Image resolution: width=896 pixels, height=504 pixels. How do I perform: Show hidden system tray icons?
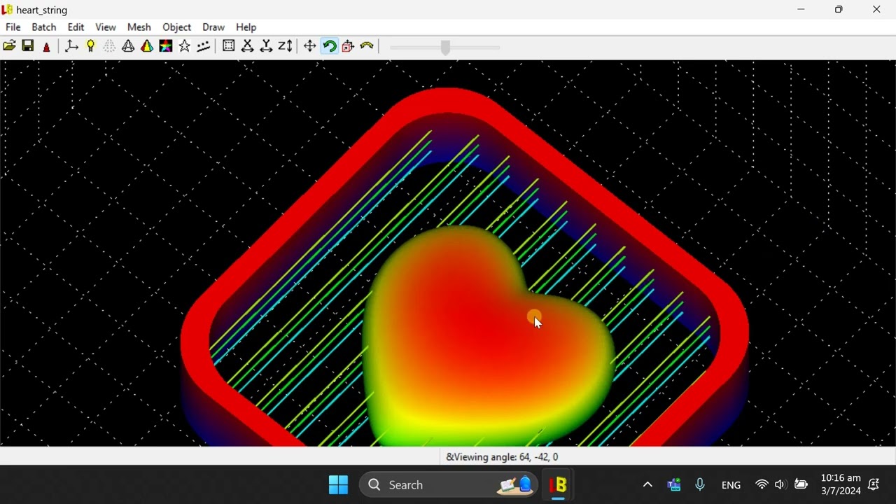point(647,484)
